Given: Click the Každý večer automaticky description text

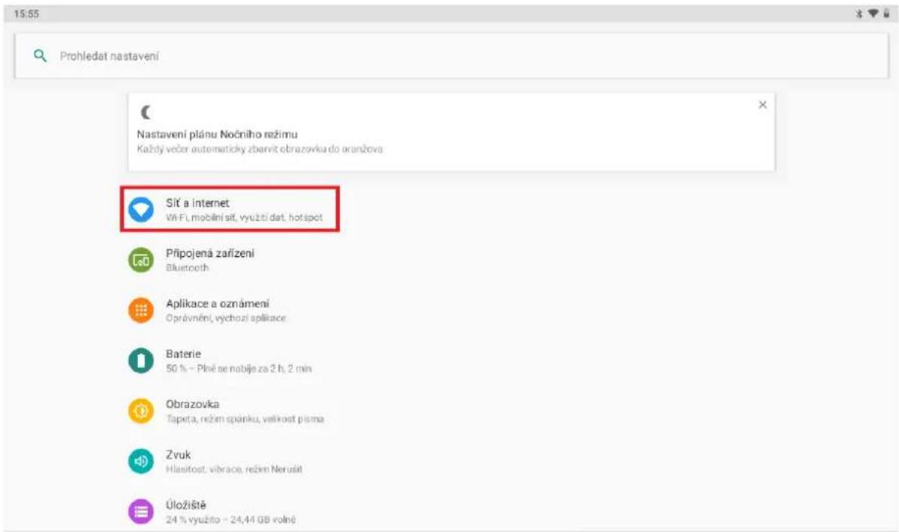Looking at the screenshot, I should [x=260, y=149].
